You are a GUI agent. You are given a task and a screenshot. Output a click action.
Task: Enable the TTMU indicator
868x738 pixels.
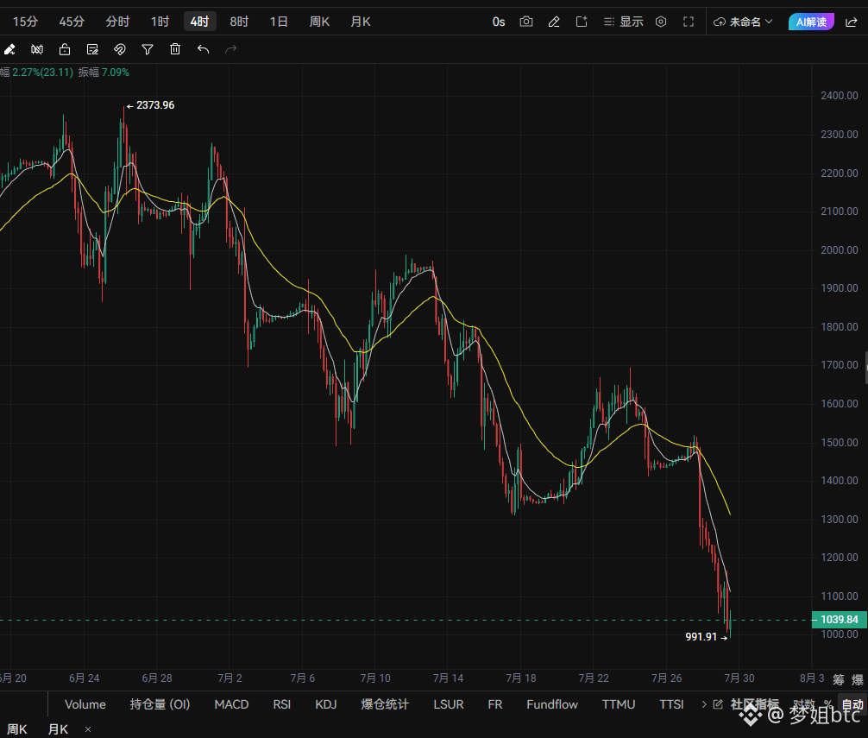[619, 704]
